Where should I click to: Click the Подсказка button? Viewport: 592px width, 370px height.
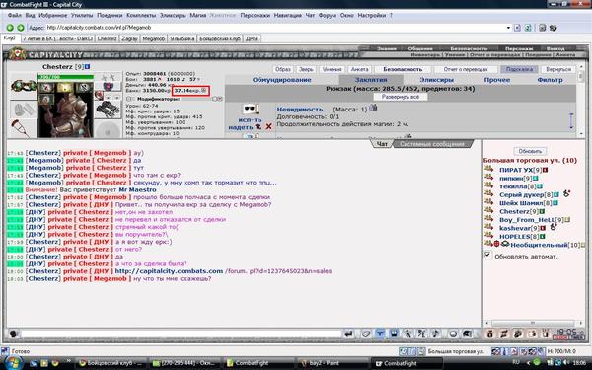tap(520, 69)
